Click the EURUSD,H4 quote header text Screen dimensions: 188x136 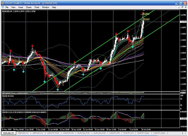19,11
